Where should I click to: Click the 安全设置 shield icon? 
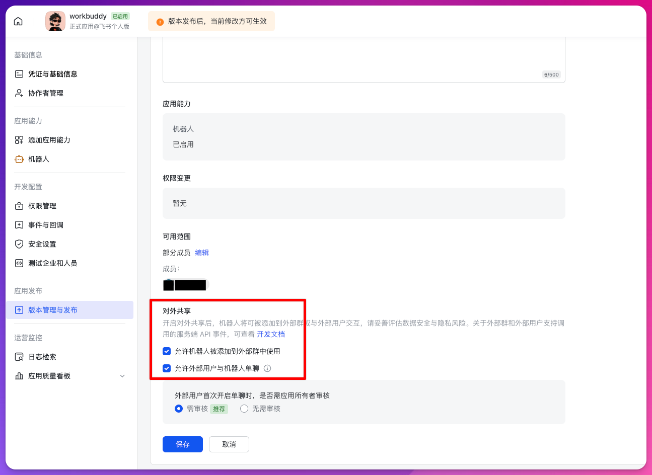pos(19,244)
